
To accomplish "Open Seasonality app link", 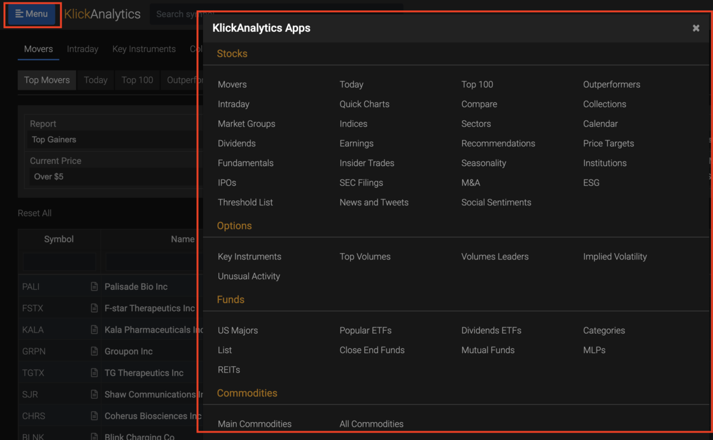I will [483, 163].
